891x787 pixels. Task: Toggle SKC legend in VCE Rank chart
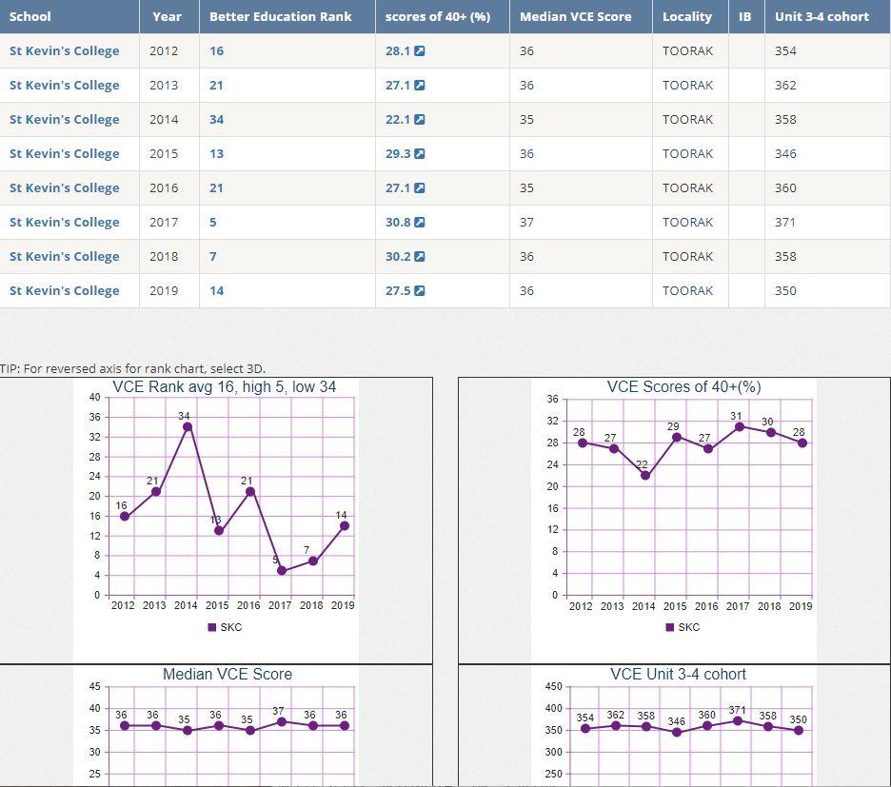pos(225,627)
